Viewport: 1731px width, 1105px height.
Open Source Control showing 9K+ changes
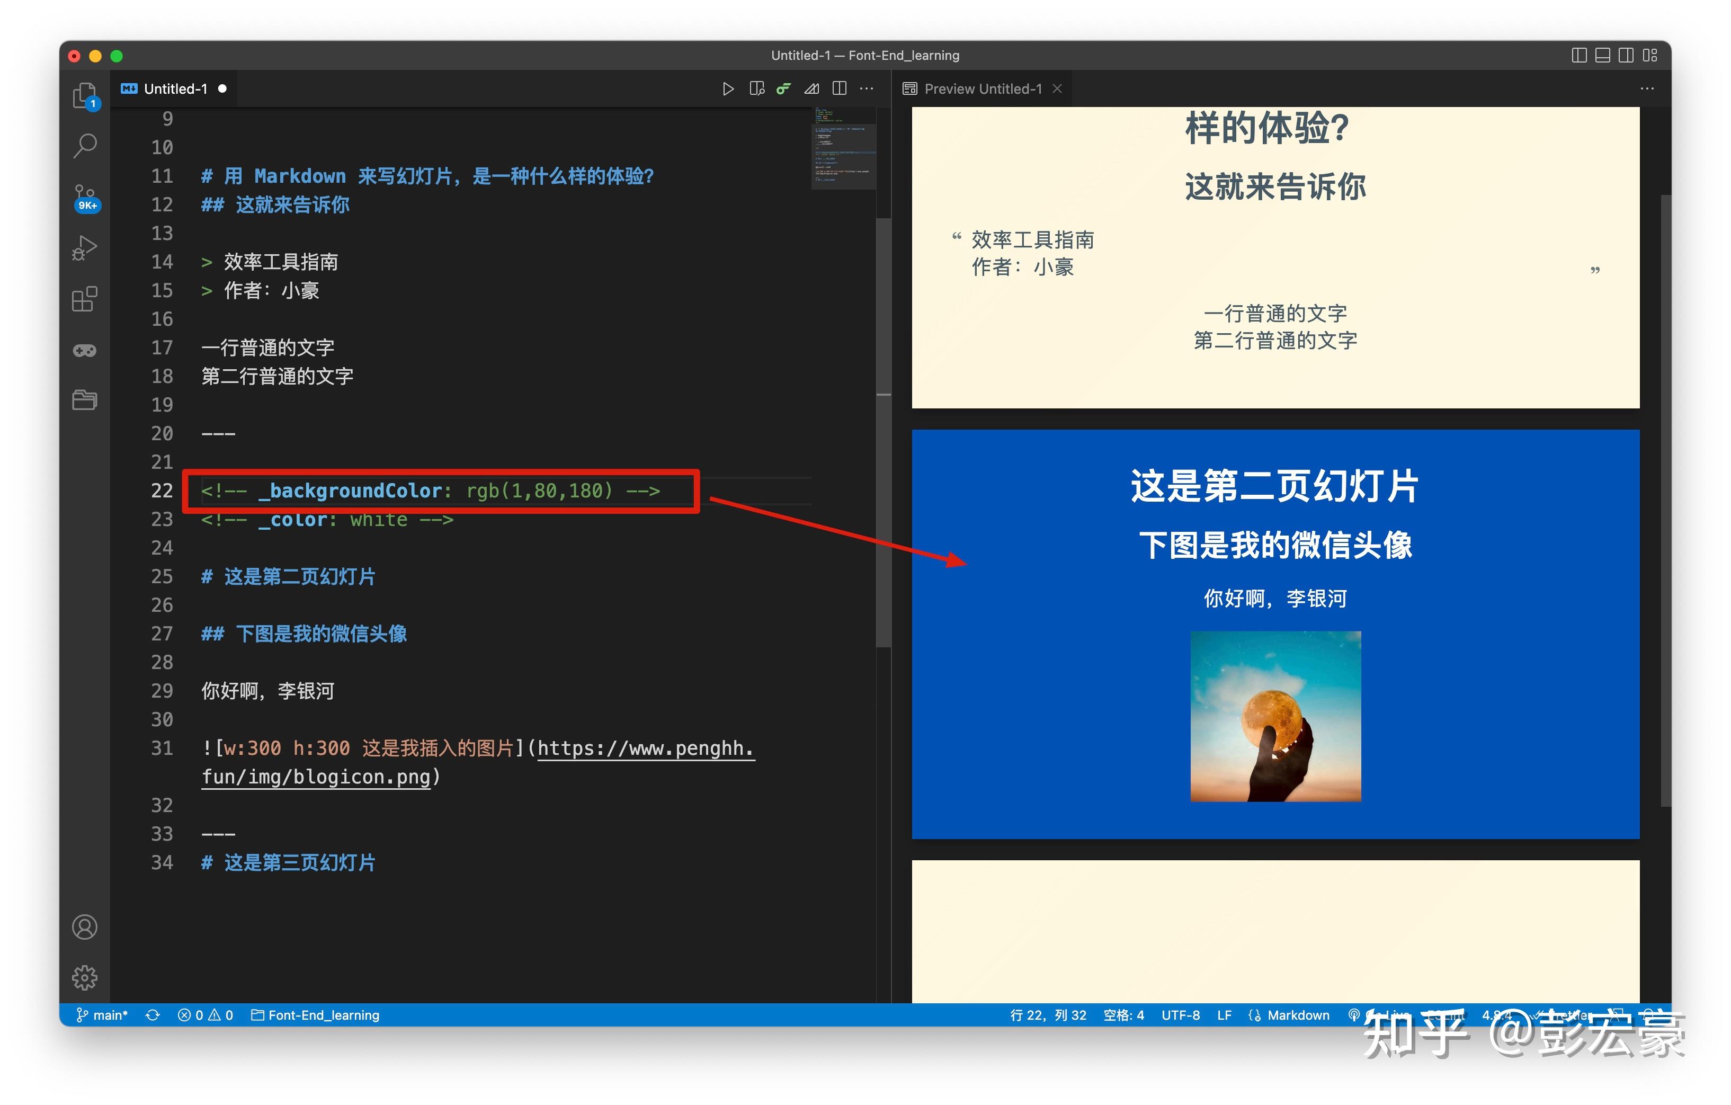(x=86, y=194)
